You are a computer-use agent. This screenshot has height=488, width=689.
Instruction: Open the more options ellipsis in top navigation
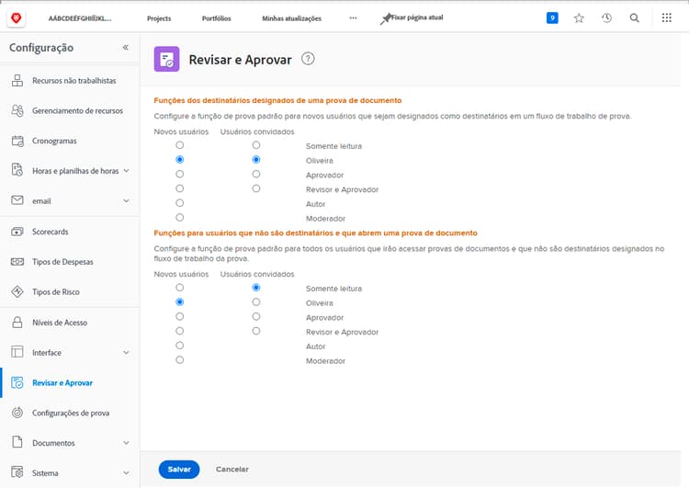point(354,18)
